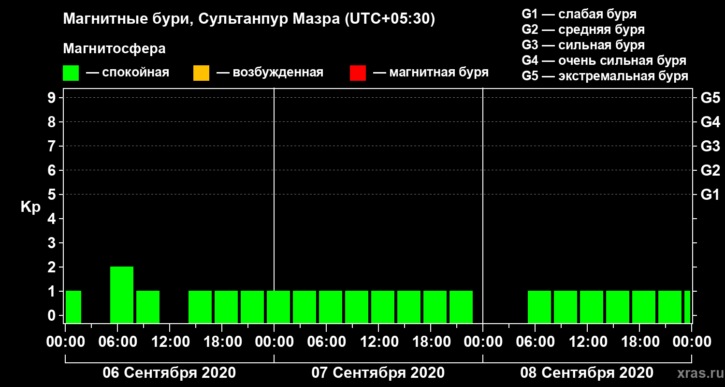Click the '07 Сентября 2020' date label

point(378,373)
